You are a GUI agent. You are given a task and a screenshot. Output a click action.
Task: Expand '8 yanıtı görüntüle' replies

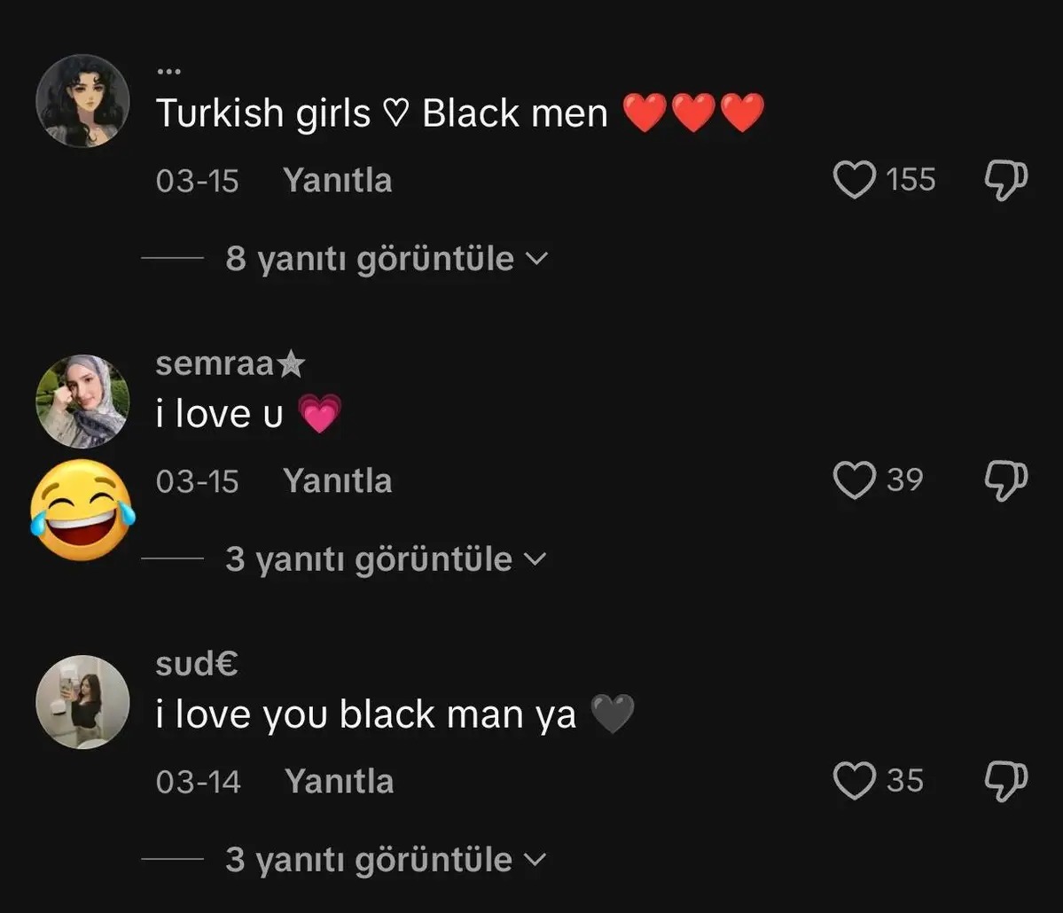pos(387,258)
